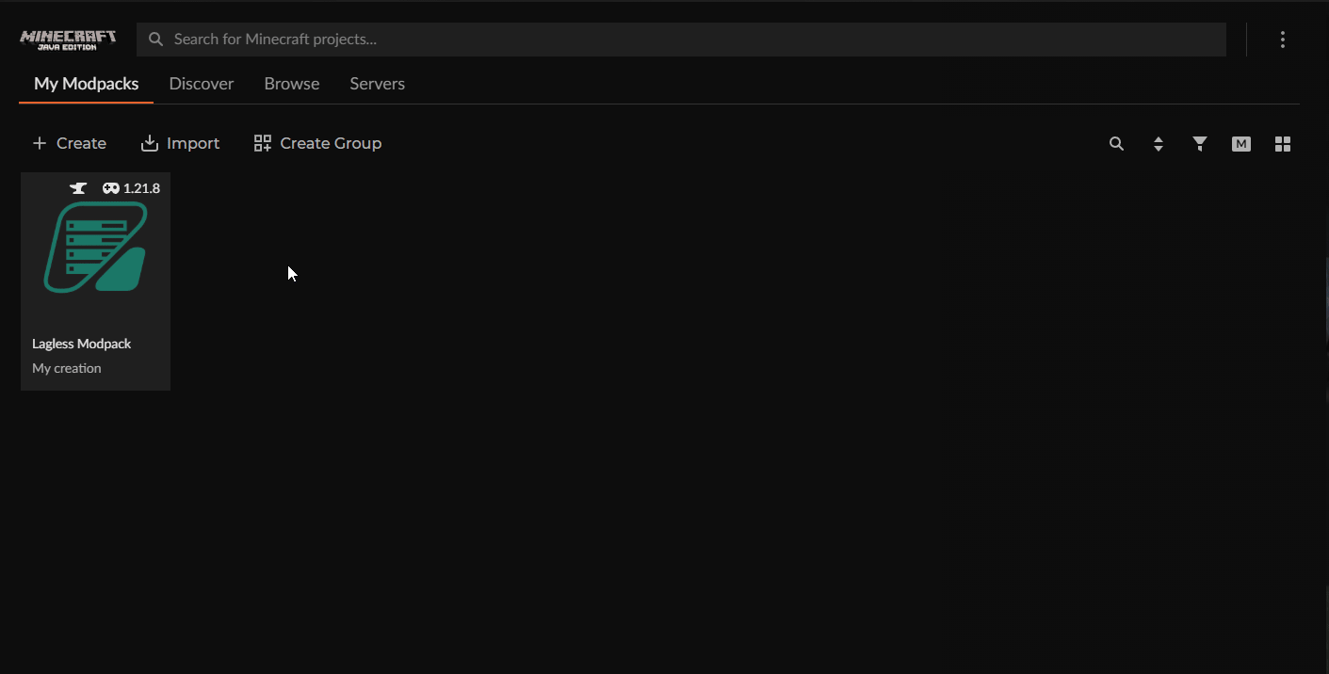This screenshot has height=674, width=1329.
Task: Click the Create button
Action: pos(69,142)
